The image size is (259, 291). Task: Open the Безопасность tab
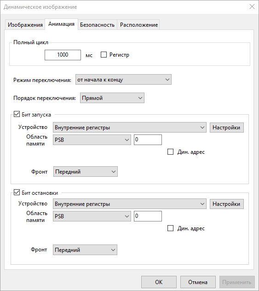[x=98, y=25]
